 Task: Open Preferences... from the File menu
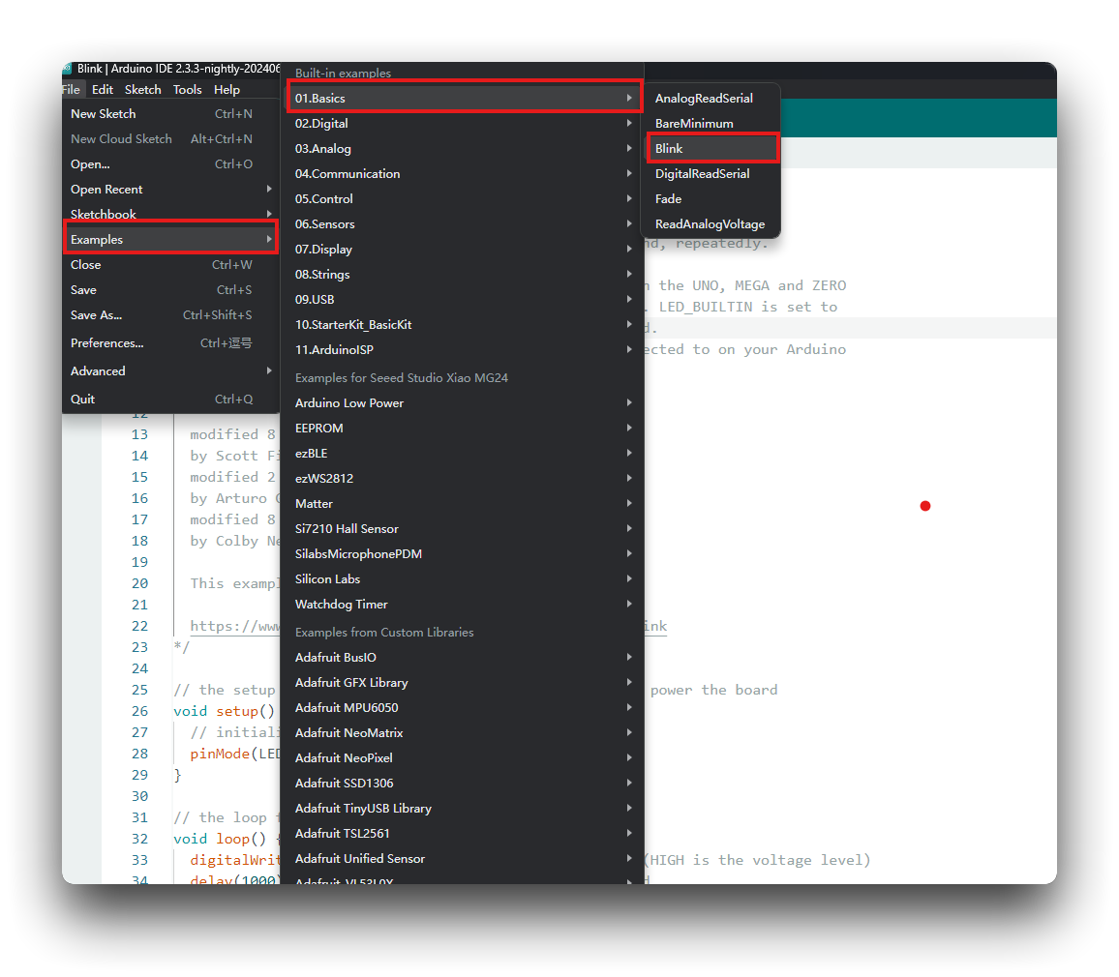point(170,343)
